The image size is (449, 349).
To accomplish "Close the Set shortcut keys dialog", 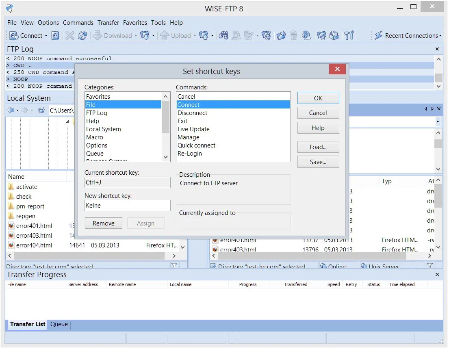I will click(337, 69).
